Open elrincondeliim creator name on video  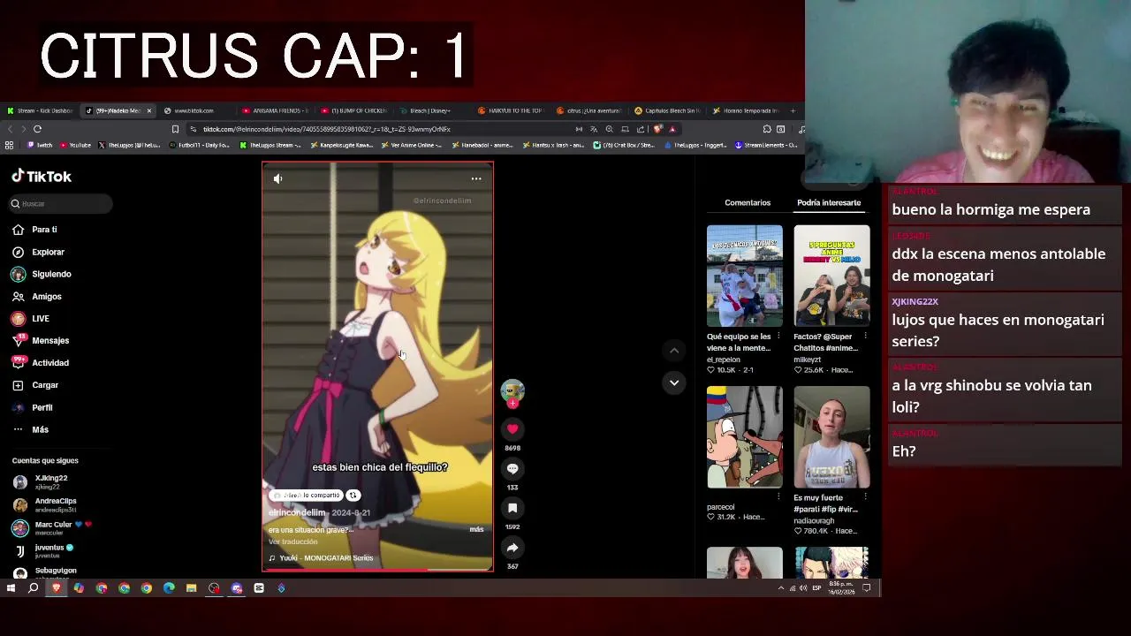(297, 513)
